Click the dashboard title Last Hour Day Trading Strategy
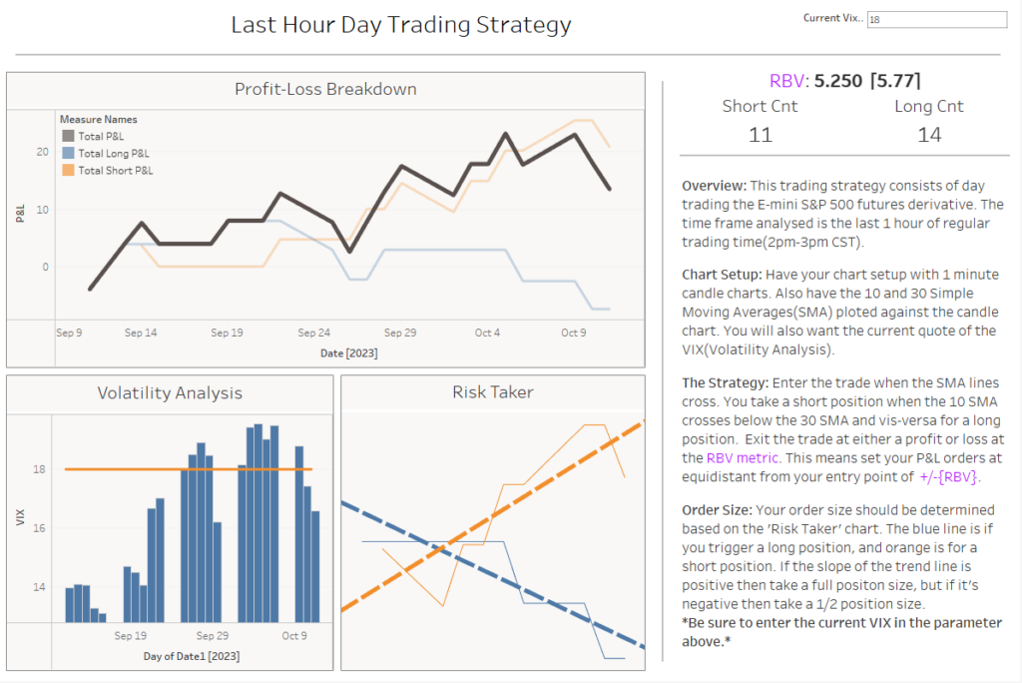 (401, 24)
